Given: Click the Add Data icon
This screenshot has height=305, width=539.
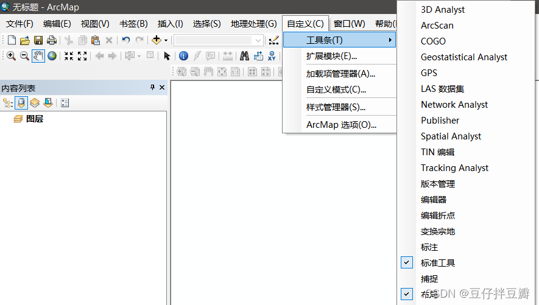Looking at the screenshot, I should (157, 40).
